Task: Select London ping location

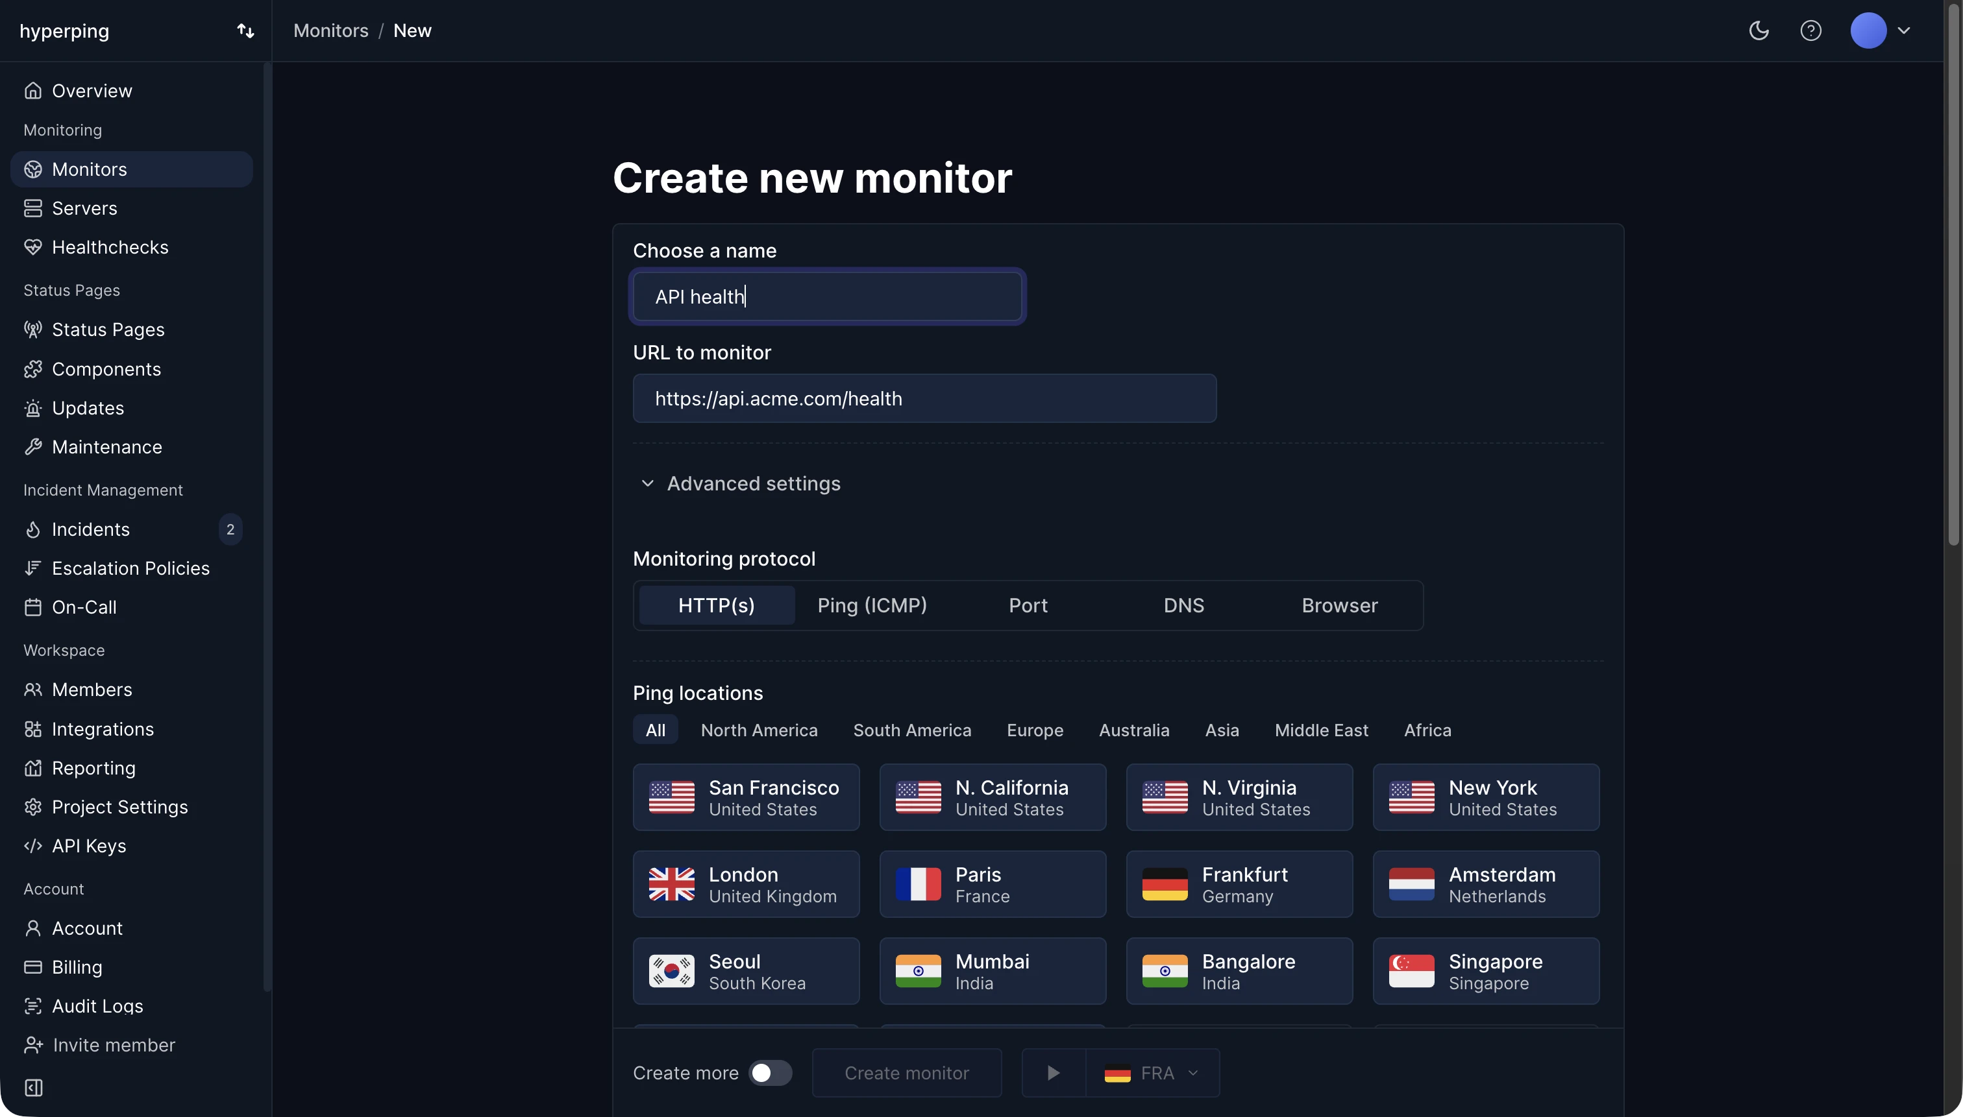Action: 745,883
